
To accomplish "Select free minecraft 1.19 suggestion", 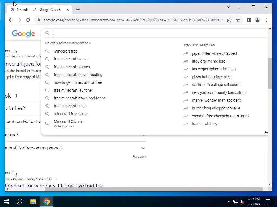I will 70,106.
